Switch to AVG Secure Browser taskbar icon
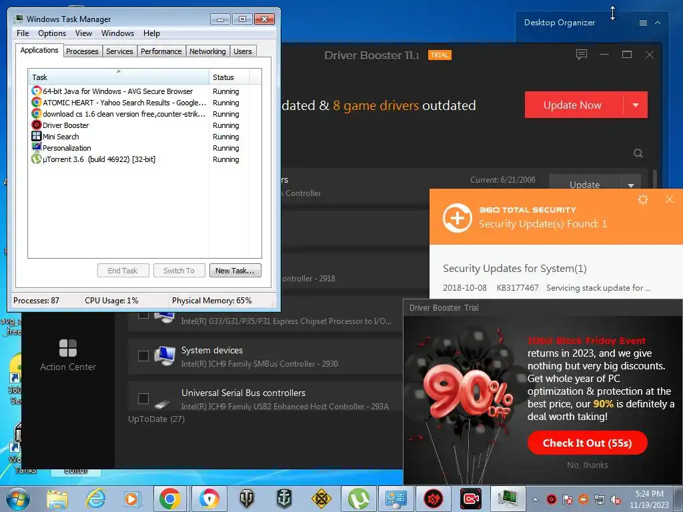The height and width of the screenshot is (512, 683). coord(209,499)
